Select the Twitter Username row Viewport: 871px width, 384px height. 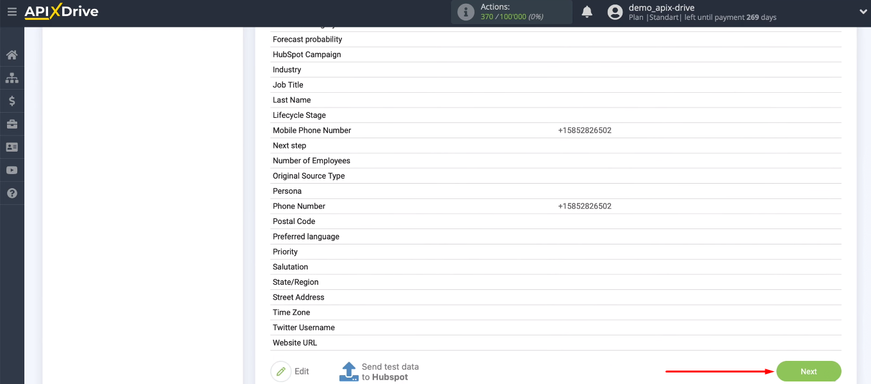coord(556,328)
